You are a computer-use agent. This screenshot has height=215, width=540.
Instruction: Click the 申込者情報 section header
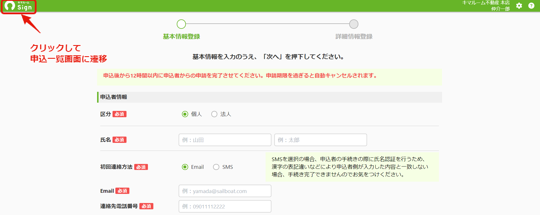(270, 97)
